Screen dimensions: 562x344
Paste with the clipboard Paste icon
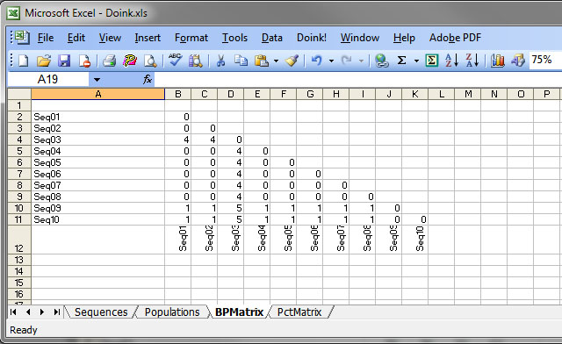click(262, 61)
